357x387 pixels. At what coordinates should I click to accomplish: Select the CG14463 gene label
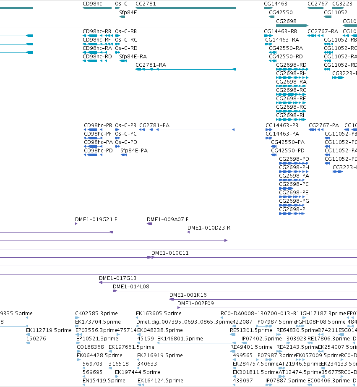pos(276,4)
